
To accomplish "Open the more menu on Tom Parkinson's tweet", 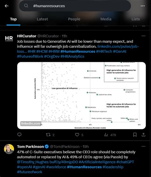I will 143,147.
